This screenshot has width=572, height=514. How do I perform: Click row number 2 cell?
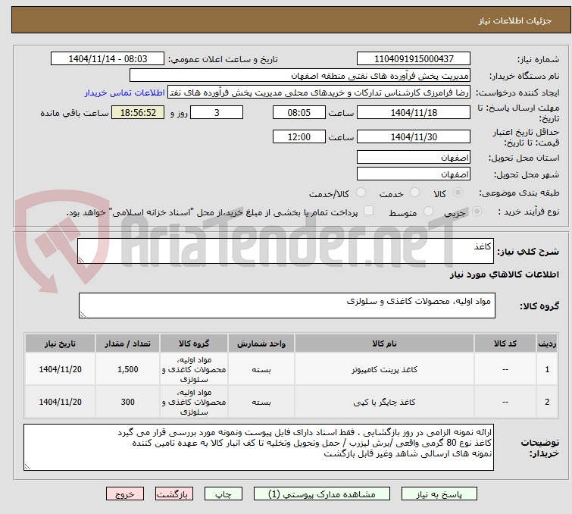[547, 402]
